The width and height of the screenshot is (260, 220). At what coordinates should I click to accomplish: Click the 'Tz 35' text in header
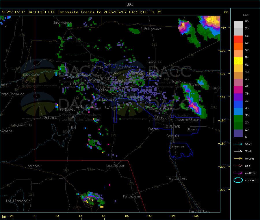point(155,12)
